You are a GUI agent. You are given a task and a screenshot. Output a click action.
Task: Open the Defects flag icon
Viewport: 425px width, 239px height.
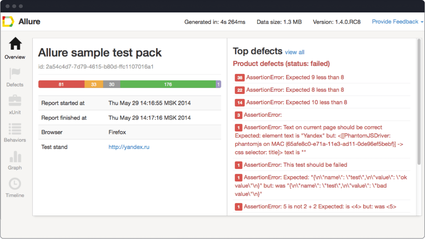15,73
